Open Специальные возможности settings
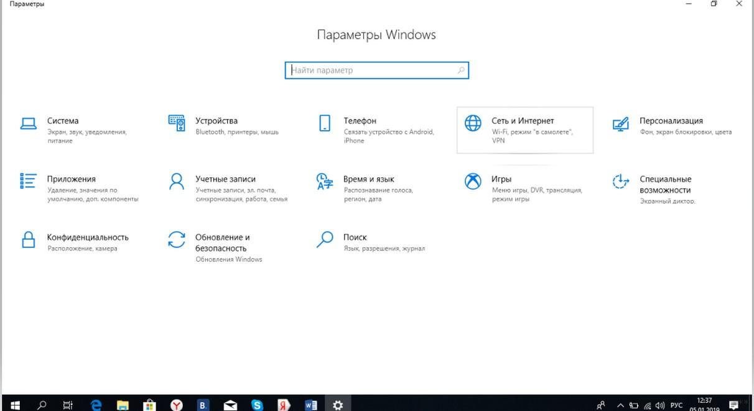 [654, 190]
